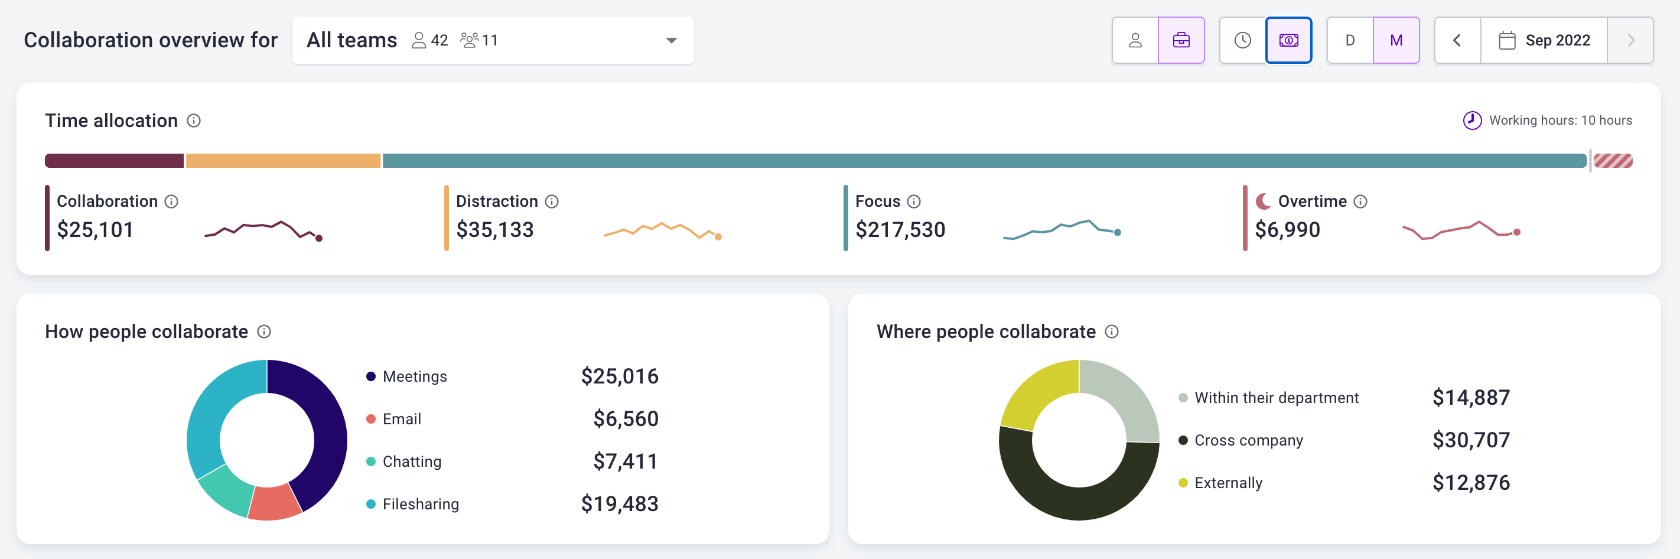Click the teal Focus bar segment

coord(984,161)
